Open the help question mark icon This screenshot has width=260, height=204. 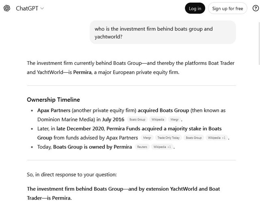click(x=256, y=8)
